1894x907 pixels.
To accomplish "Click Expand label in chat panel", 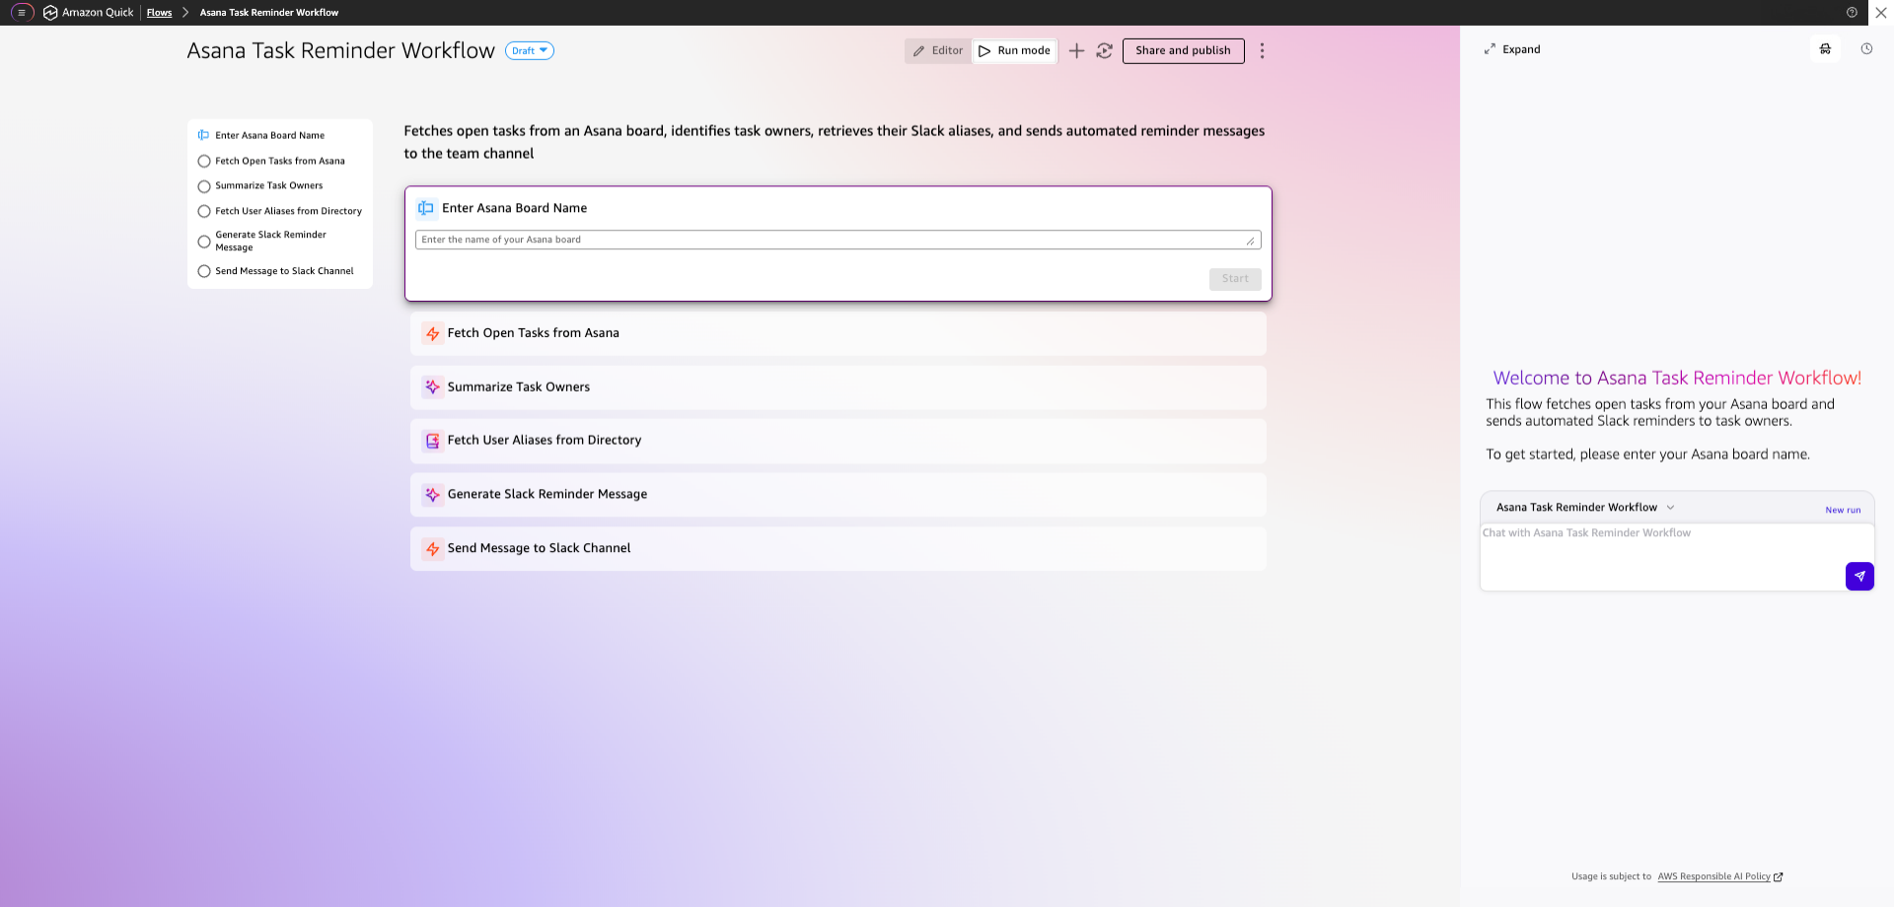I will coord(1521,49).
